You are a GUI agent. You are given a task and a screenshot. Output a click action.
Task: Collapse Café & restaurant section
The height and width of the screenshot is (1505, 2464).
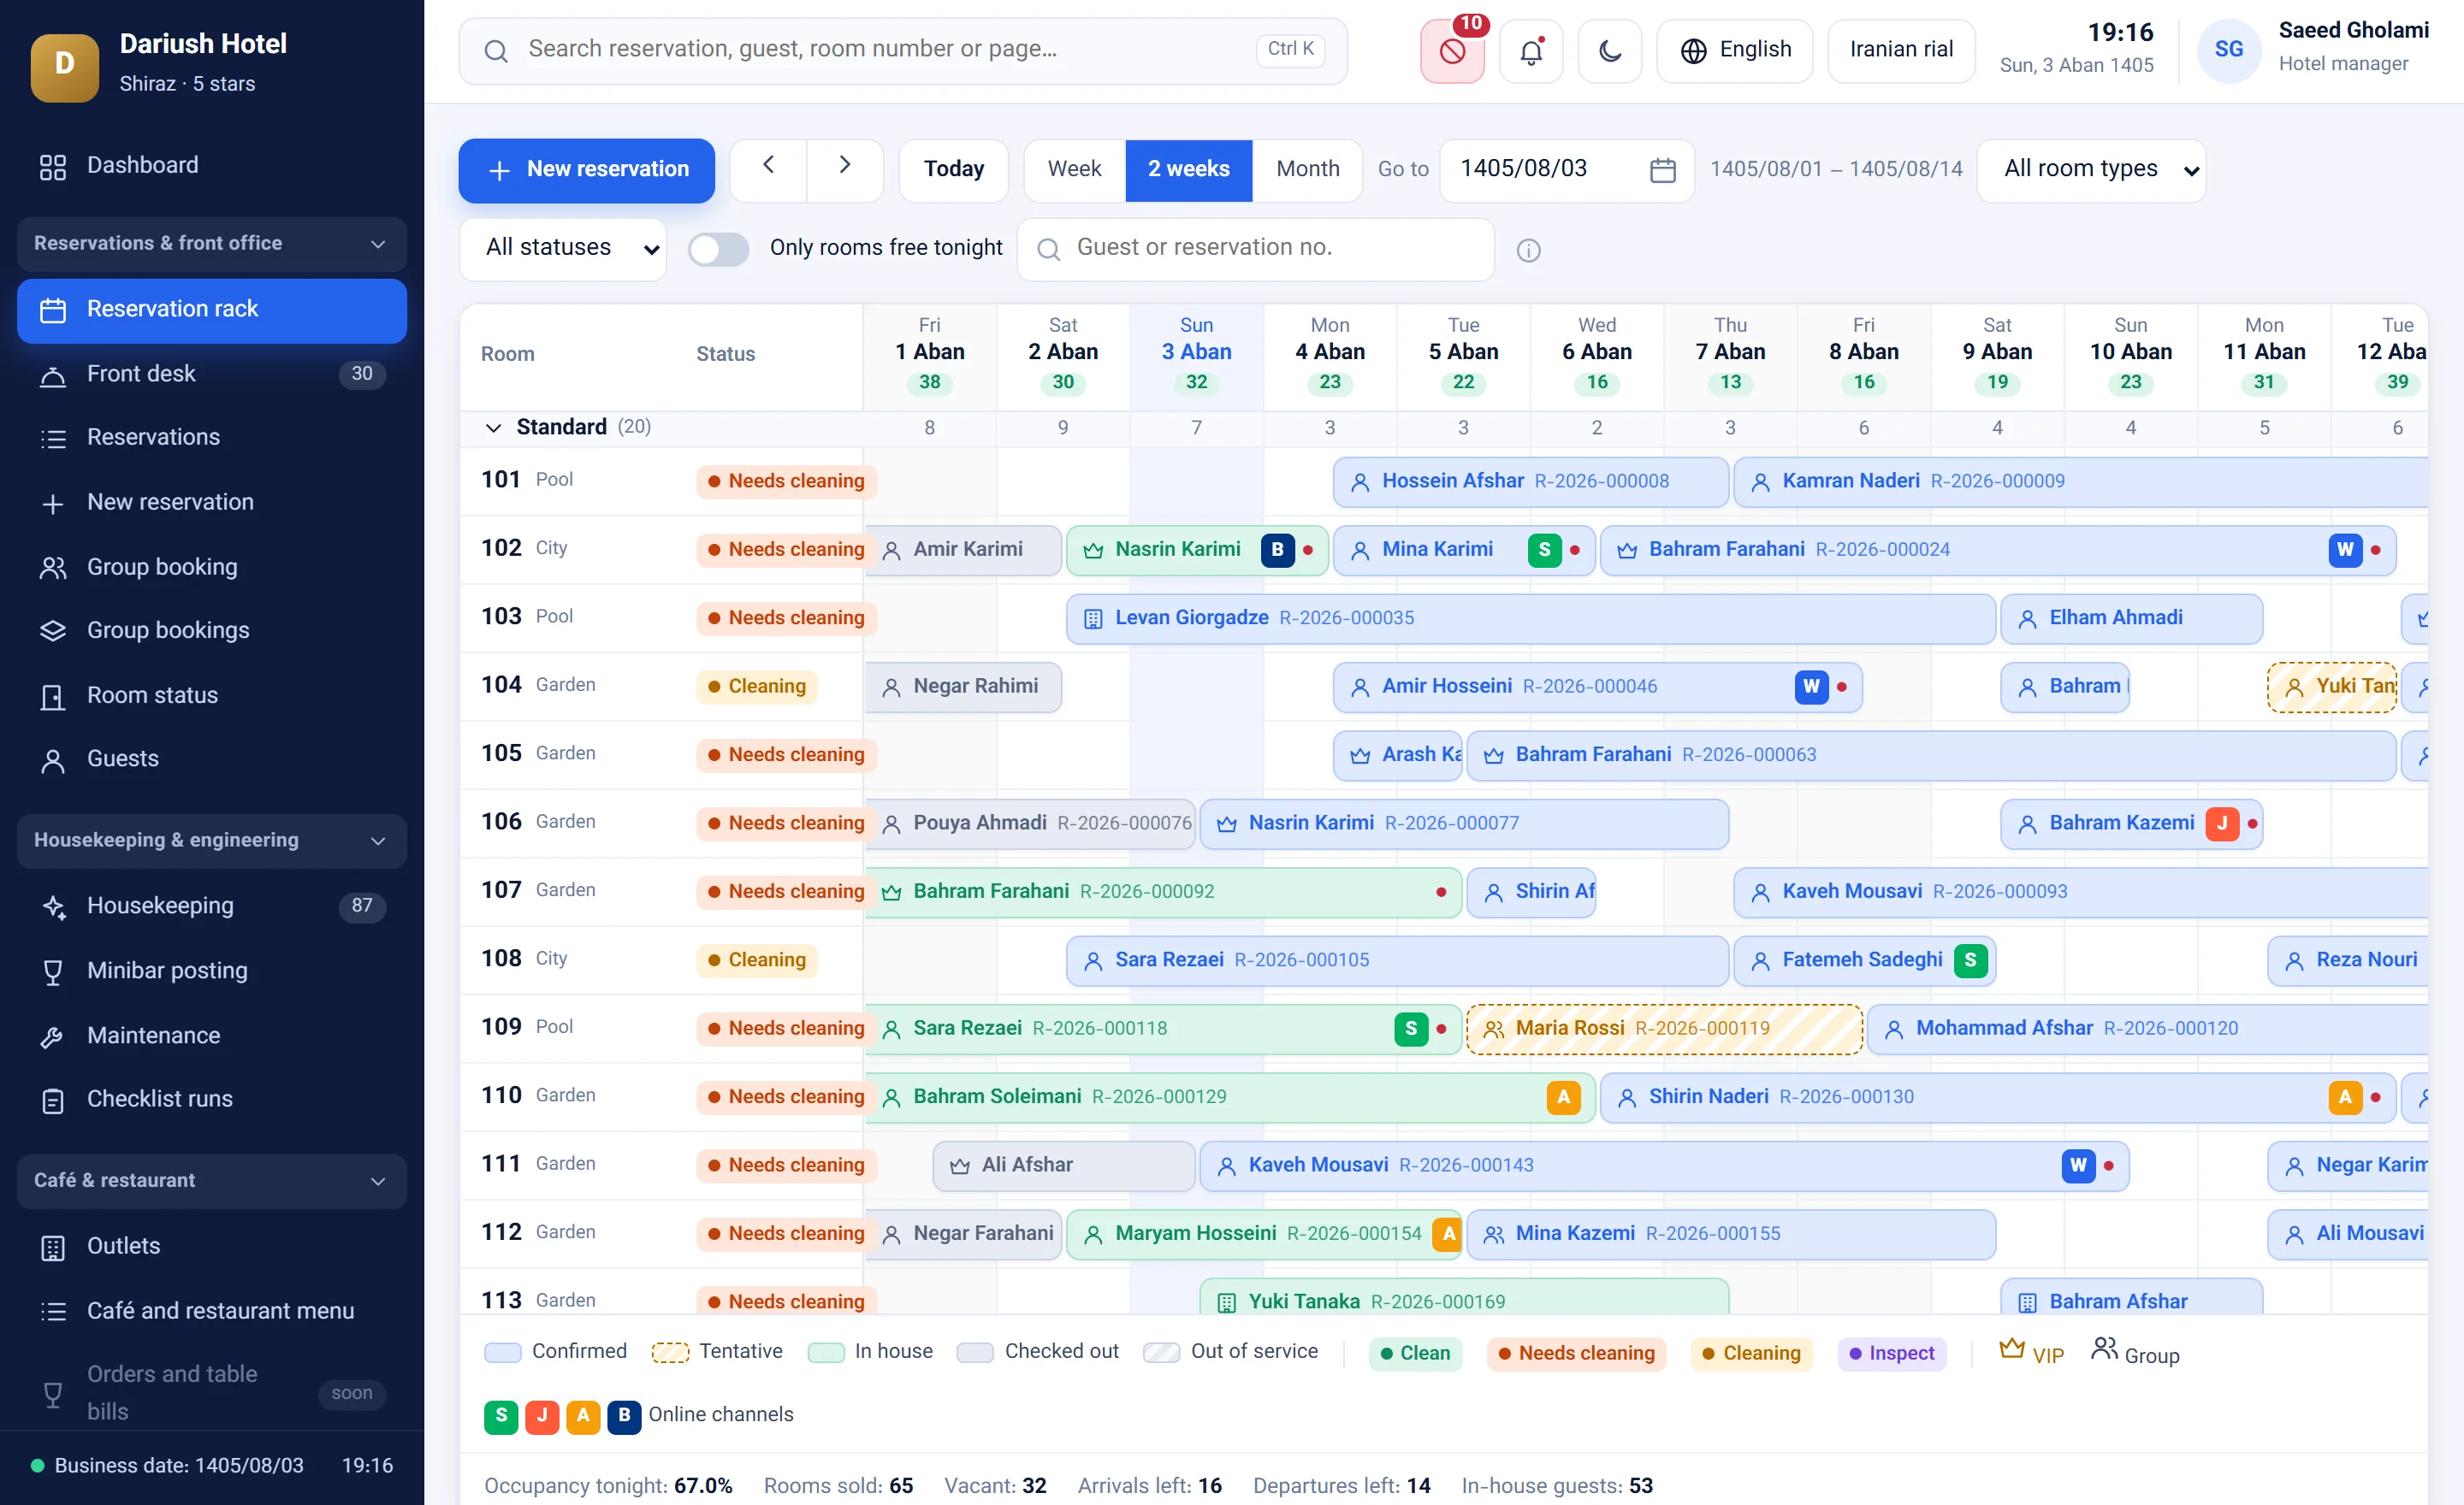point(212,1181)
